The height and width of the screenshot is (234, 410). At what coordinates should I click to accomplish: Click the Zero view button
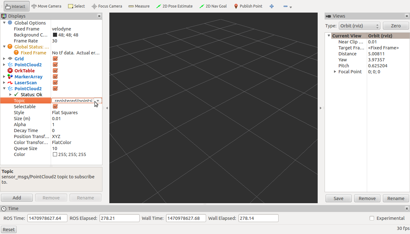[396, 26]
